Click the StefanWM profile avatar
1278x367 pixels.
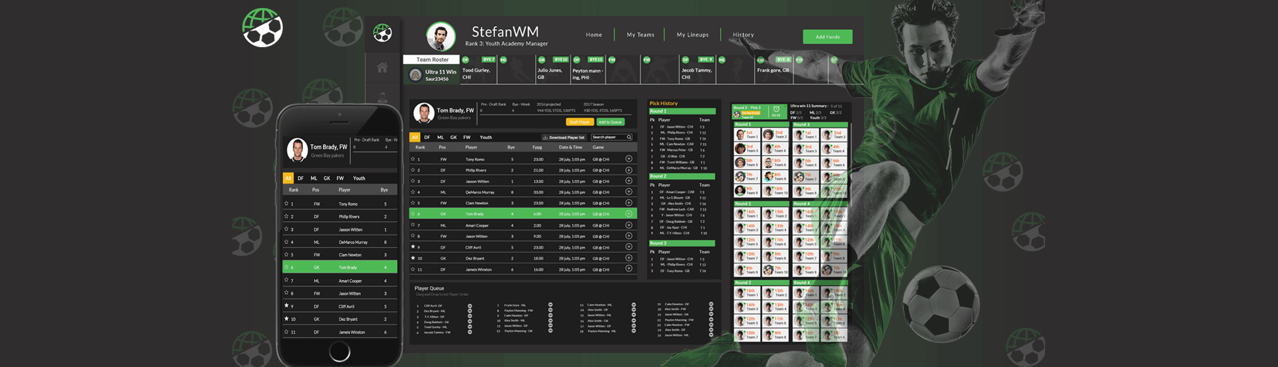[441, 37]
